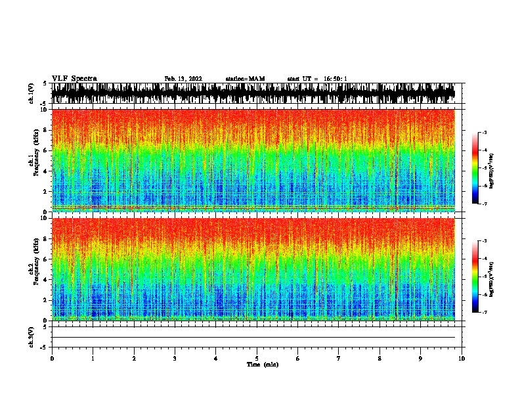This screenshot has height=402, width=520.
Task: Click the ch.2 frequency tick "6"
Action: point(45,259)
